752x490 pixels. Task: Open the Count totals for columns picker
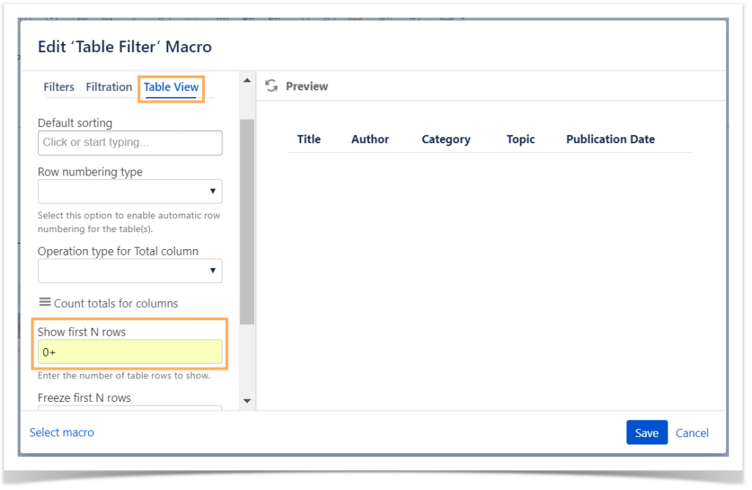pos(110,303)
